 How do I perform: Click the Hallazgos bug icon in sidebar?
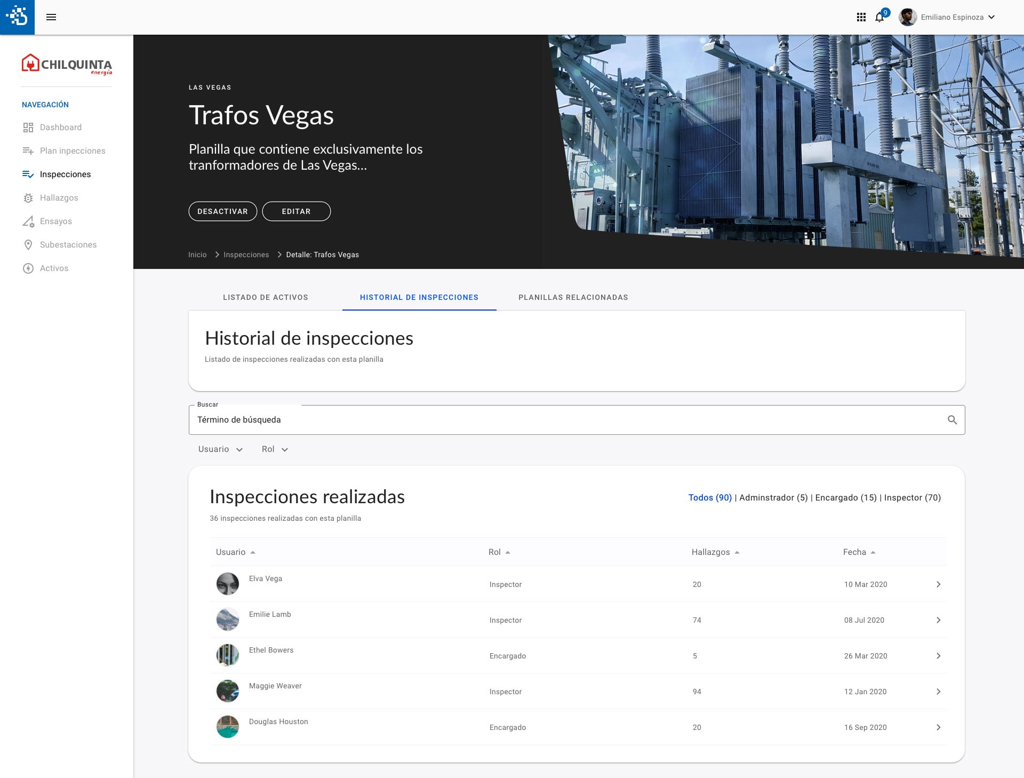[x=28, y=198]
